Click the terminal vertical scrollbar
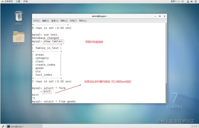 (166, 93)
